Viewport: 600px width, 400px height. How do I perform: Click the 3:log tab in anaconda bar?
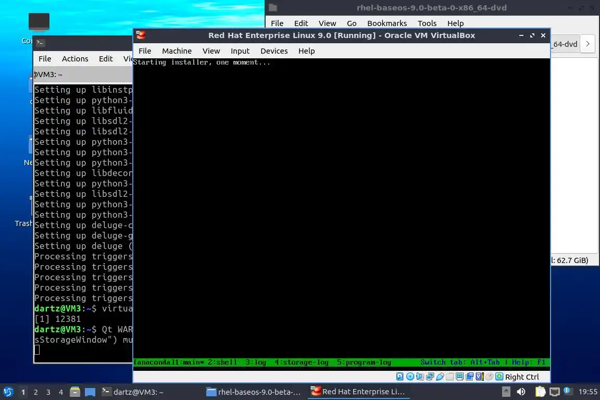click(256, 362)
